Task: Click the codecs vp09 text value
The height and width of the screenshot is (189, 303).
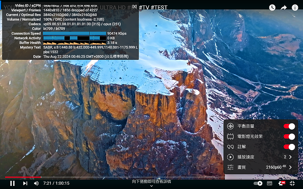Action: pos(82,24)
